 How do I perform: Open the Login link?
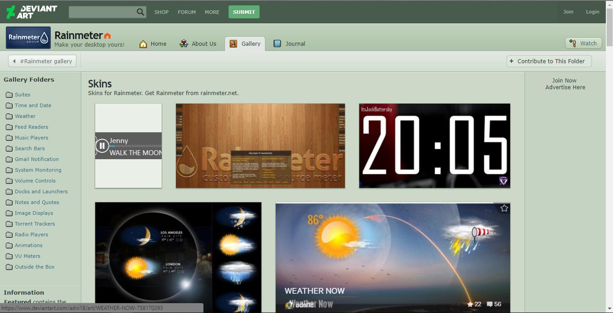coord(592,12)
